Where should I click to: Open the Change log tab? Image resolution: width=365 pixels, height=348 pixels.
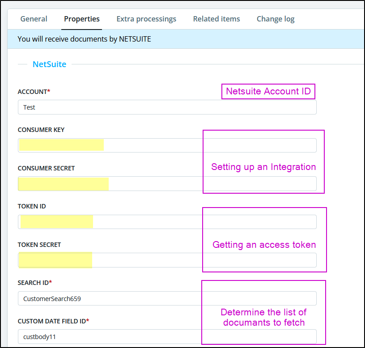[x=276, y=19]
